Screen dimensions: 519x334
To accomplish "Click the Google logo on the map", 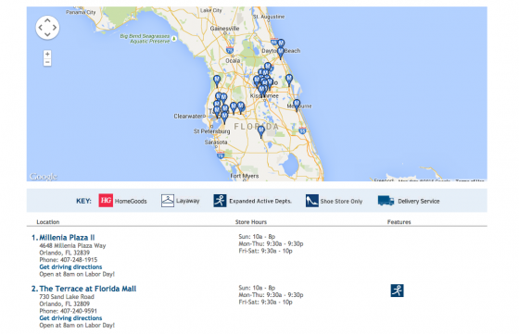I will [x=43, y=177].
